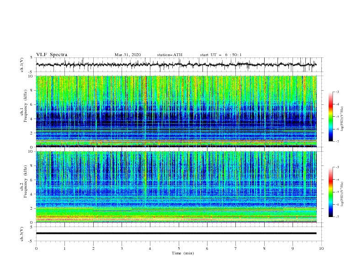Click the ch.1 spectrogram colorbar

[330, 117]
